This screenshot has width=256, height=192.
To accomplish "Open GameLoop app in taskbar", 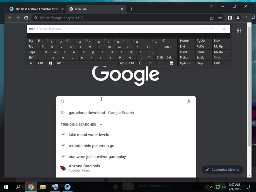I will point(67,187).
